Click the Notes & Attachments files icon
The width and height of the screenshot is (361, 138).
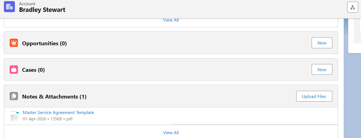tap(14, 96)
